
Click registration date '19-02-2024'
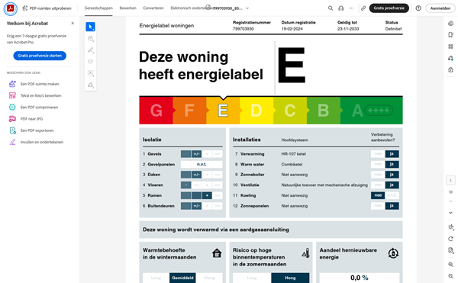[292, 29]
